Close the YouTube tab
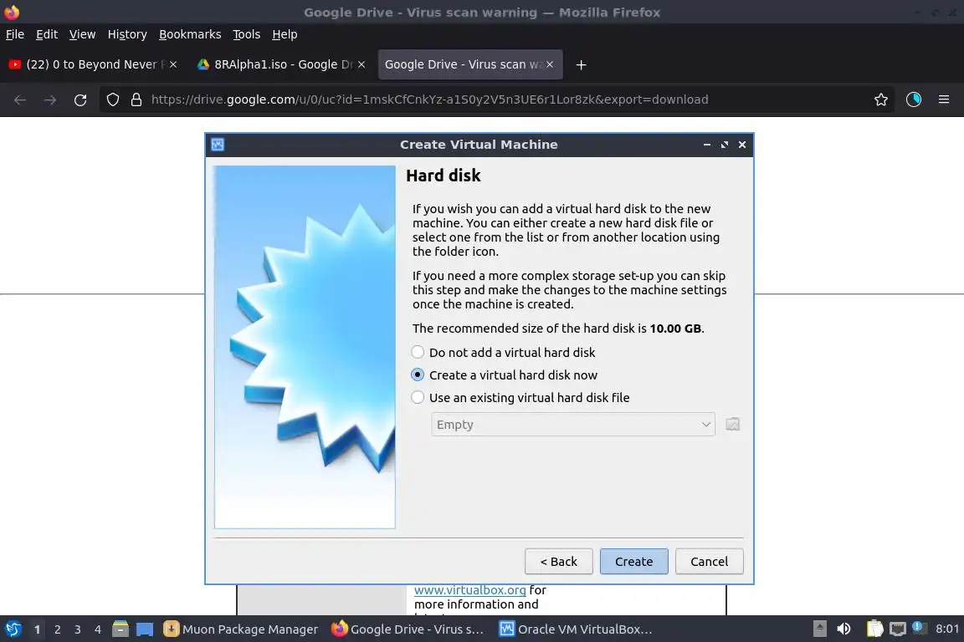The width and height of the screenshot is (964, 642). [173, 64]
